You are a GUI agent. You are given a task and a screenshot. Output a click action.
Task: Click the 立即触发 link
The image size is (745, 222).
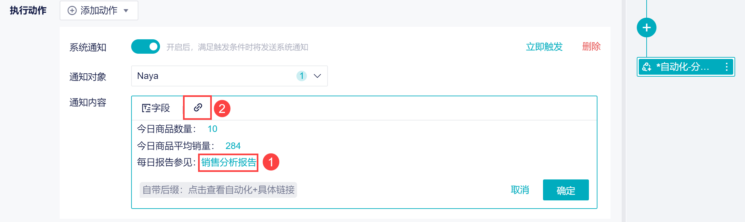[x=544, y=47]
